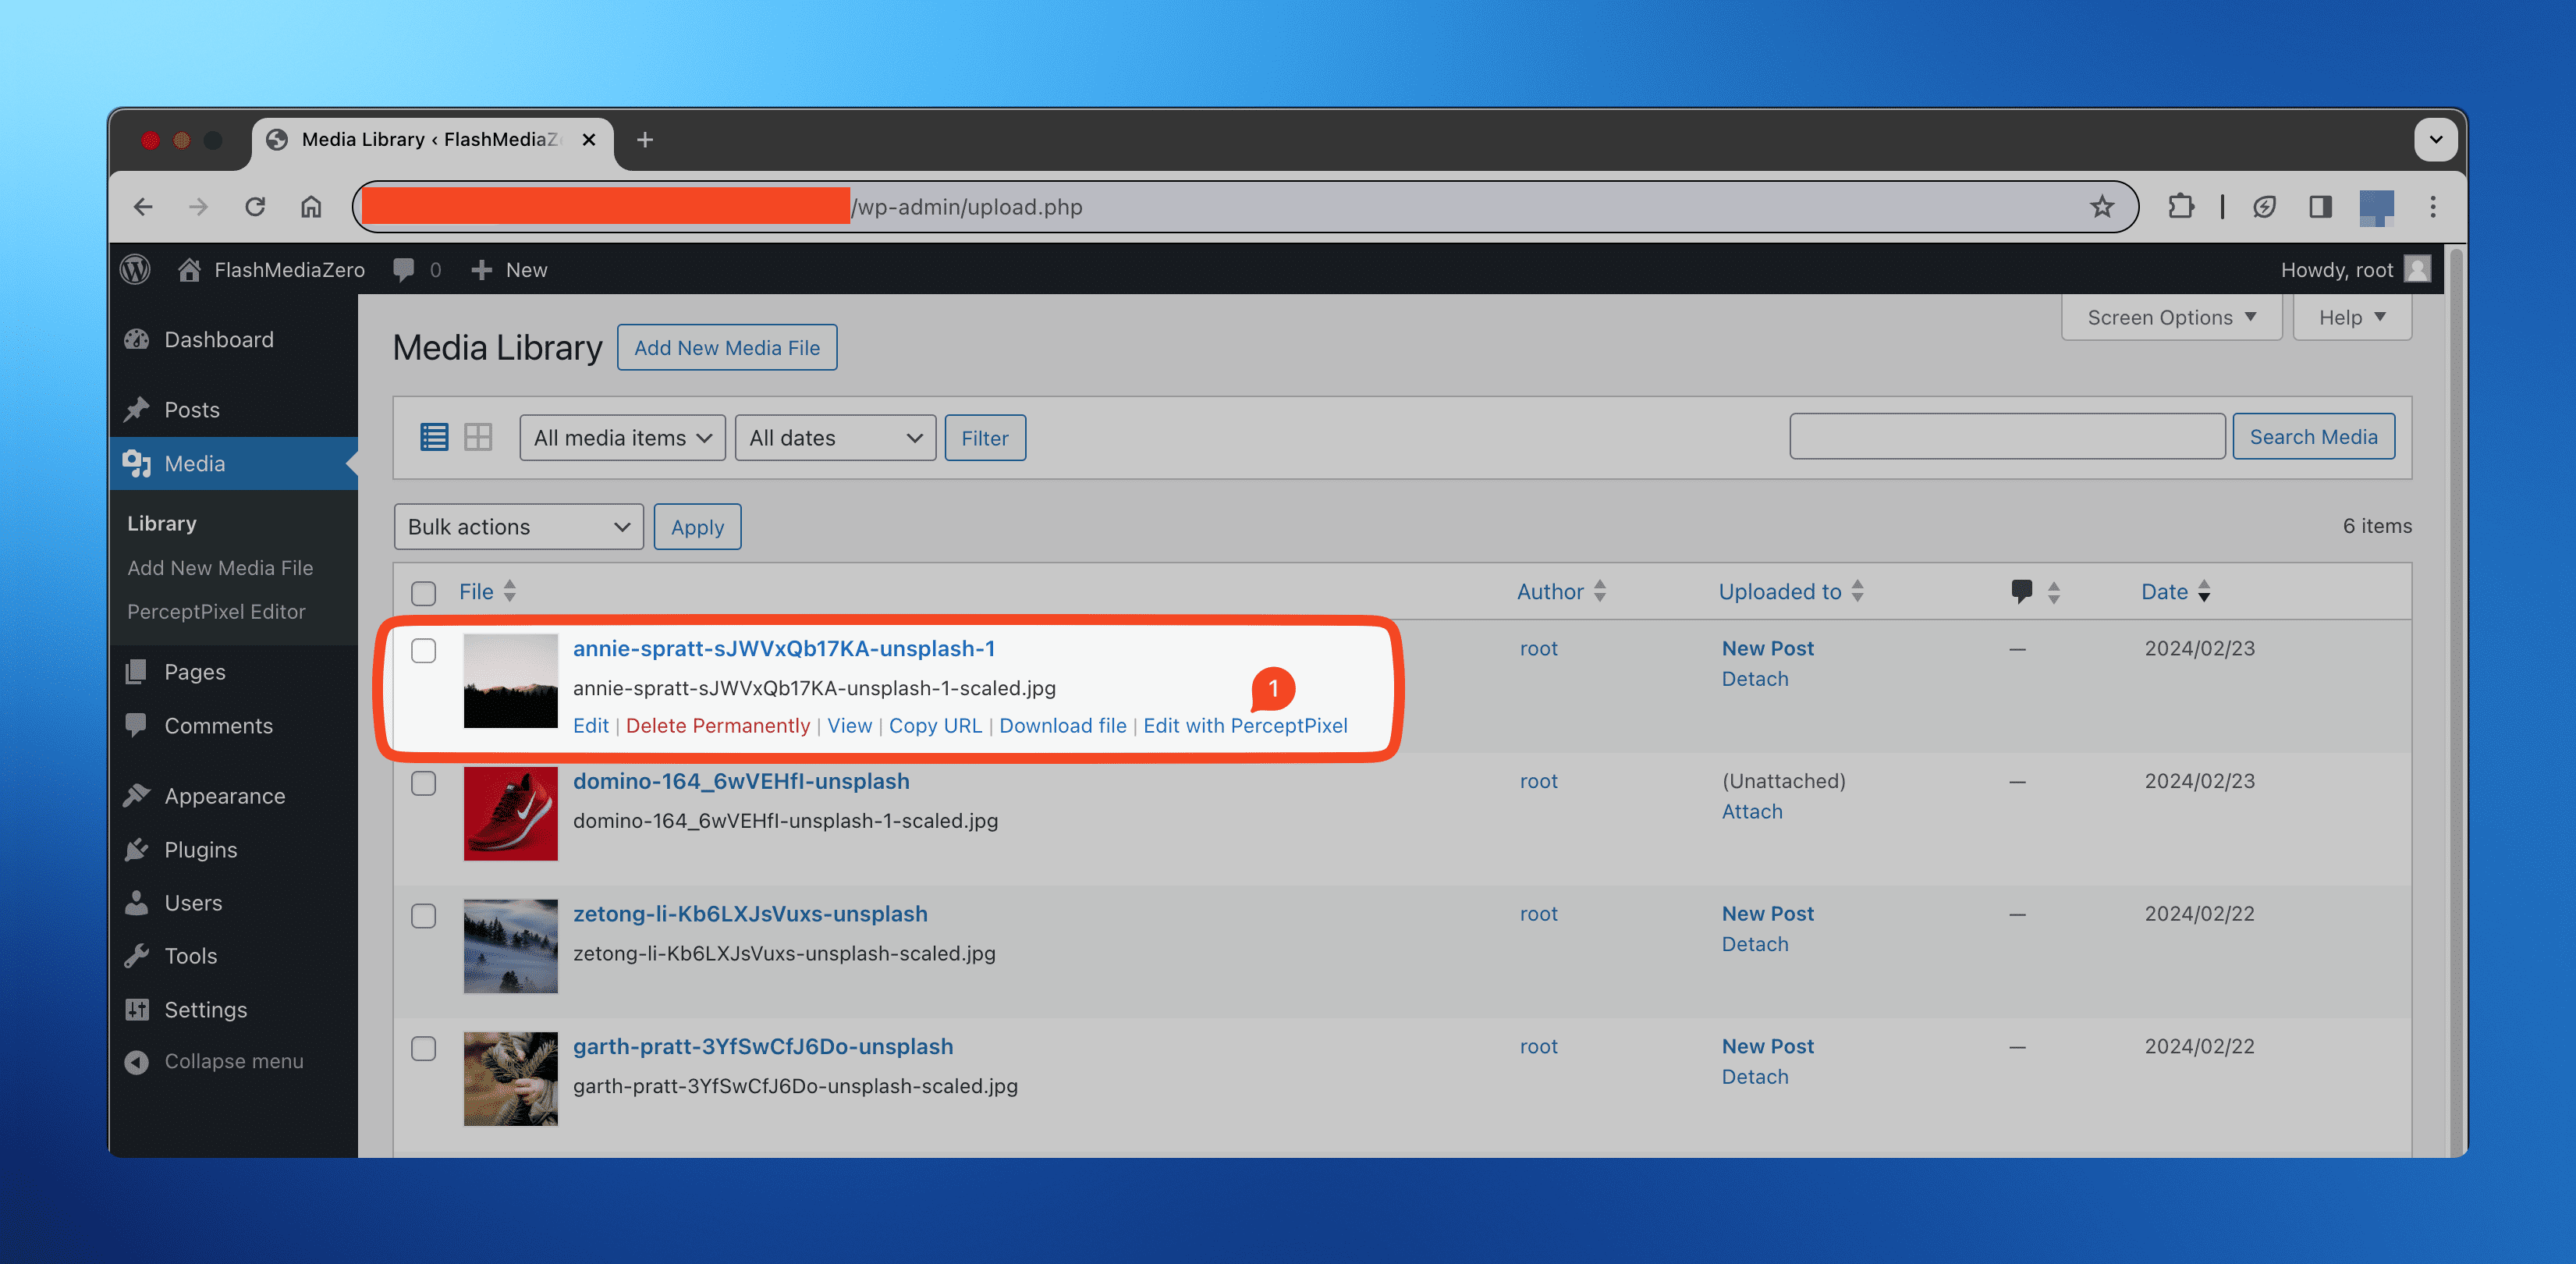
Task: Expand the All media items dropdown
Action: tap(623, 437)
